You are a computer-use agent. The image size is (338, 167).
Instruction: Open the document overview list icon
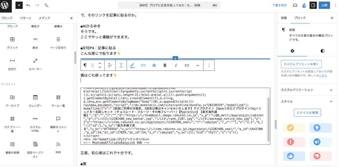pyautogui.click(x=46, y=6)
